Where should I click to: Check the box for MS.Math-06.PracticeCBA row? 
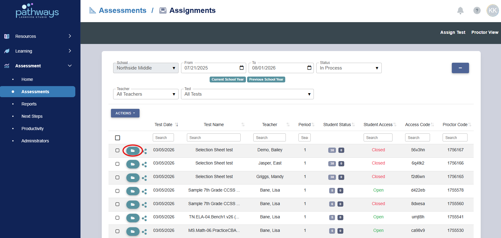(x=117, y=231)
